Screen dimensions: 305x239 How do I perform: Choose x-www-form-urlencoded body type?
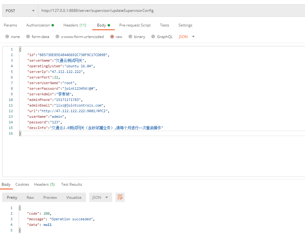(x=57, y=37)
